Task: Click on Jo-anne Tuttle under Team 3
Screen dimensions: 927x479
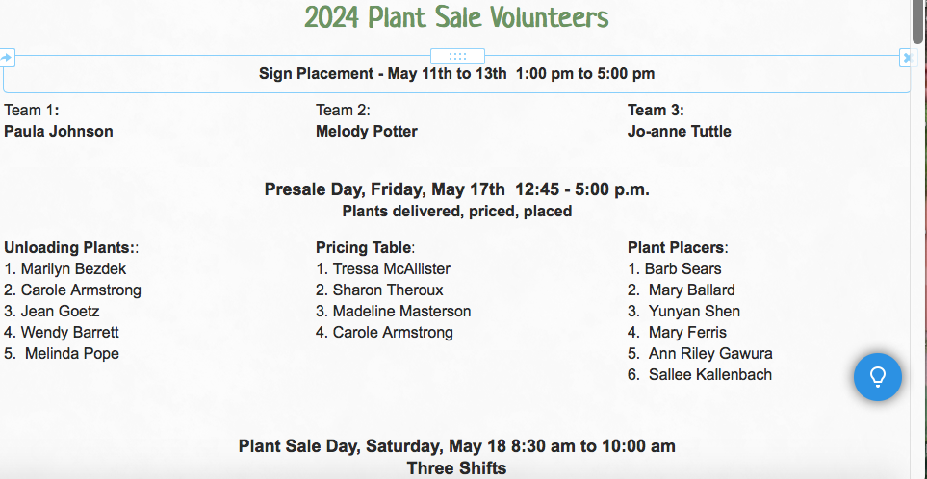Action: [680, 131]
